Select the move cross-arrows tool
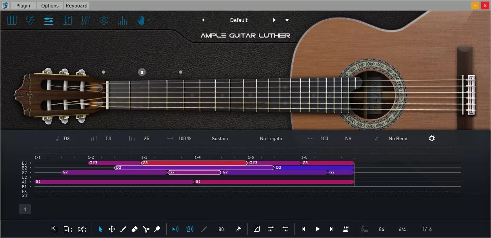The image size is (491, 238). point(112,229)
